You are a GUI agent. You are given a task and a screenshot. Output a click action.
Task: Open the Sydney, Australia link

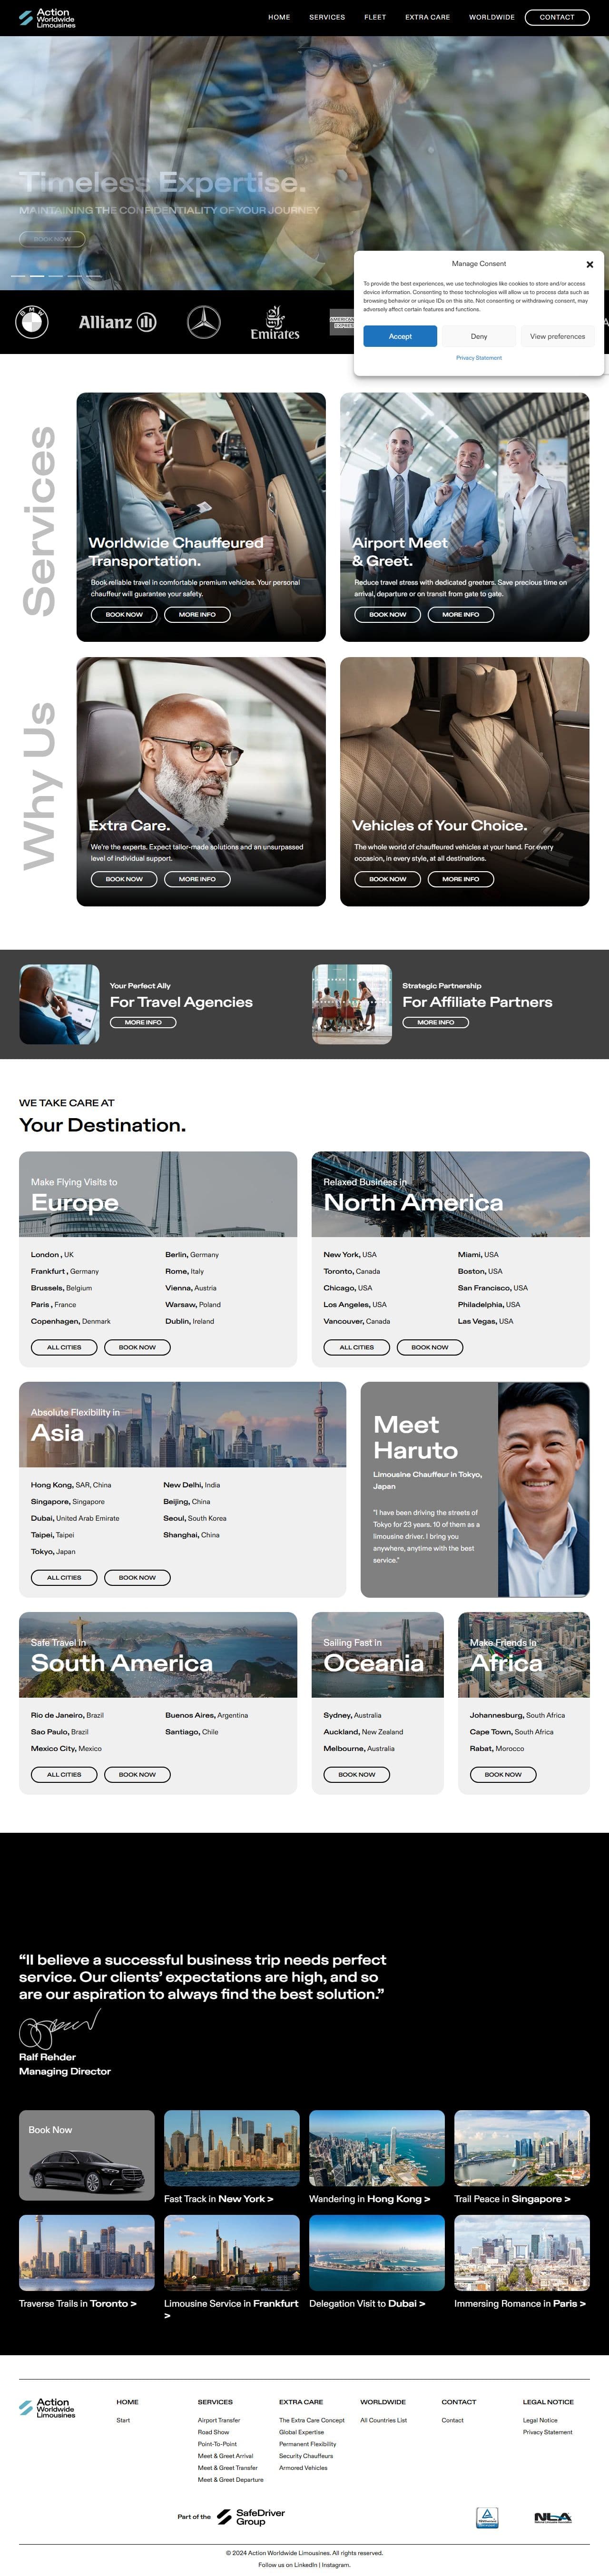(x=352, y=1715)
